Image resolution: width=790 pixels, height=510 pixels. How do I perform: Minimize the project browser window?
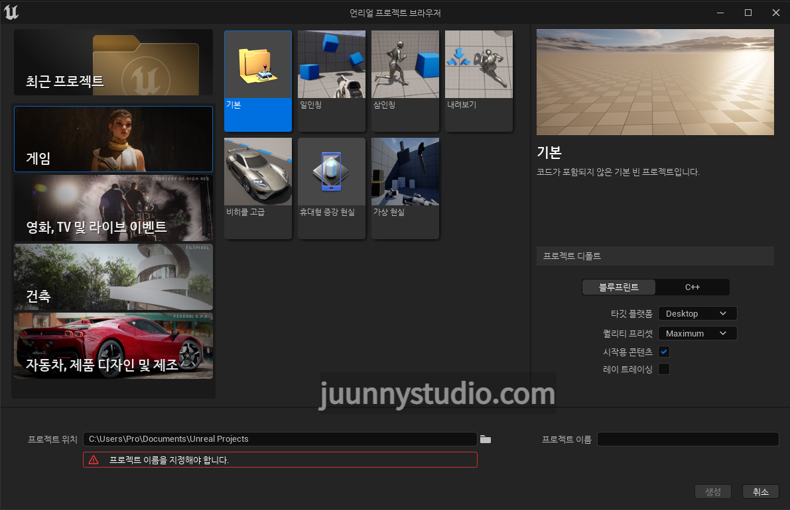[720, 13]
